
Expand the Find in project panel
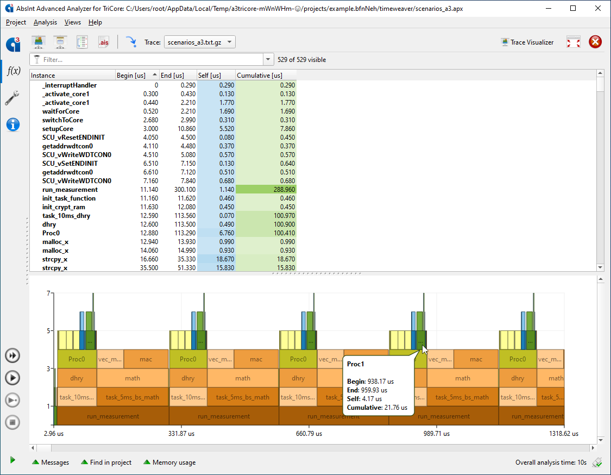pyautogui.click(x=106, y=462)
